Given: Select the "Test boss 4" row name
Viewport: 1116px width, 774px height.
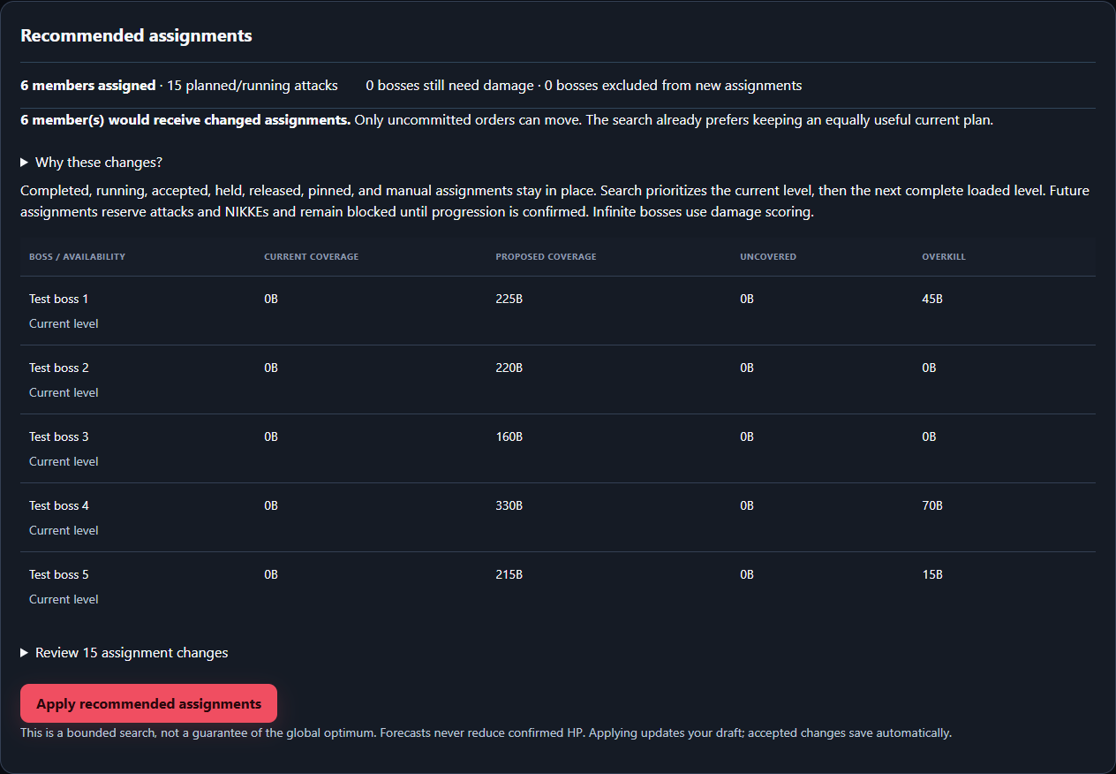Looking at the screenshot, I should point(59,505).
